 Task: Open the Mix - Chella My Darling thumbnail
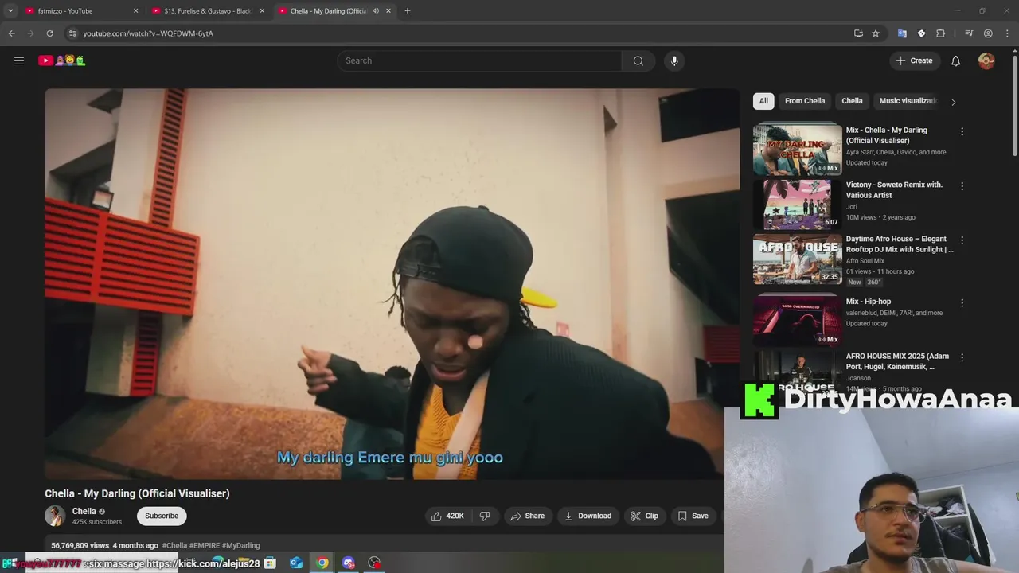(x=798, y=150)
